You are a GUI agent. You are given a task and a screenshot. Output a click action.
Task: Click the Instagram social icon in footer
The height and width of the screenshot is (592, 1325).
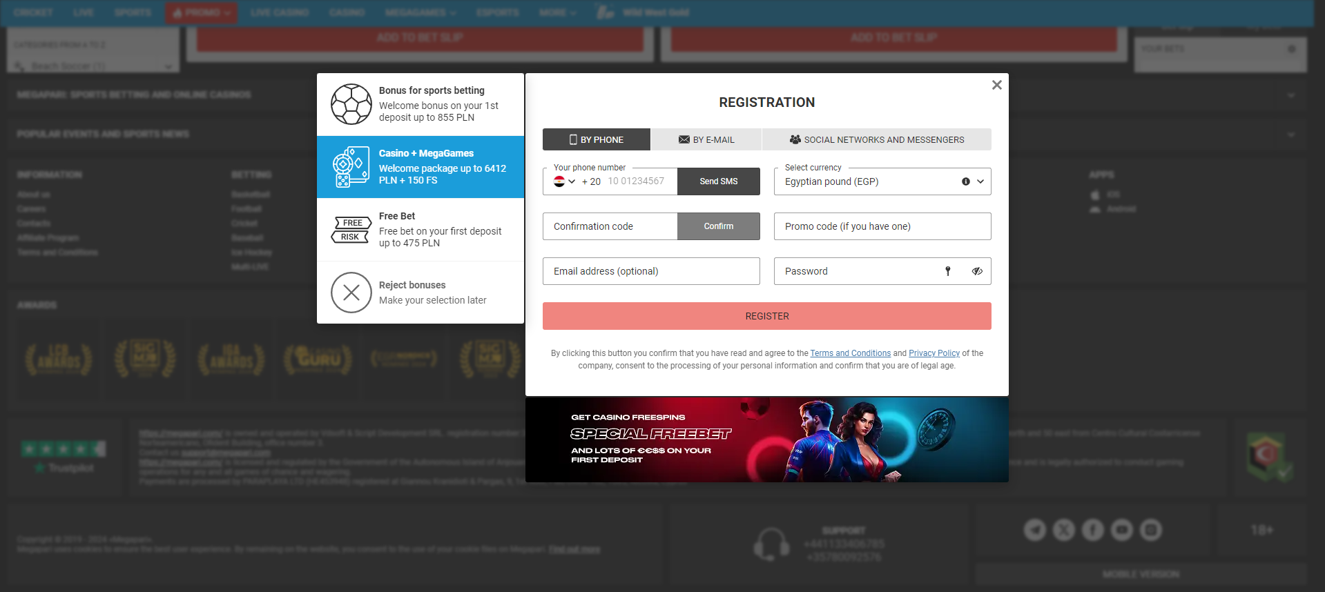pos(1150,530)
